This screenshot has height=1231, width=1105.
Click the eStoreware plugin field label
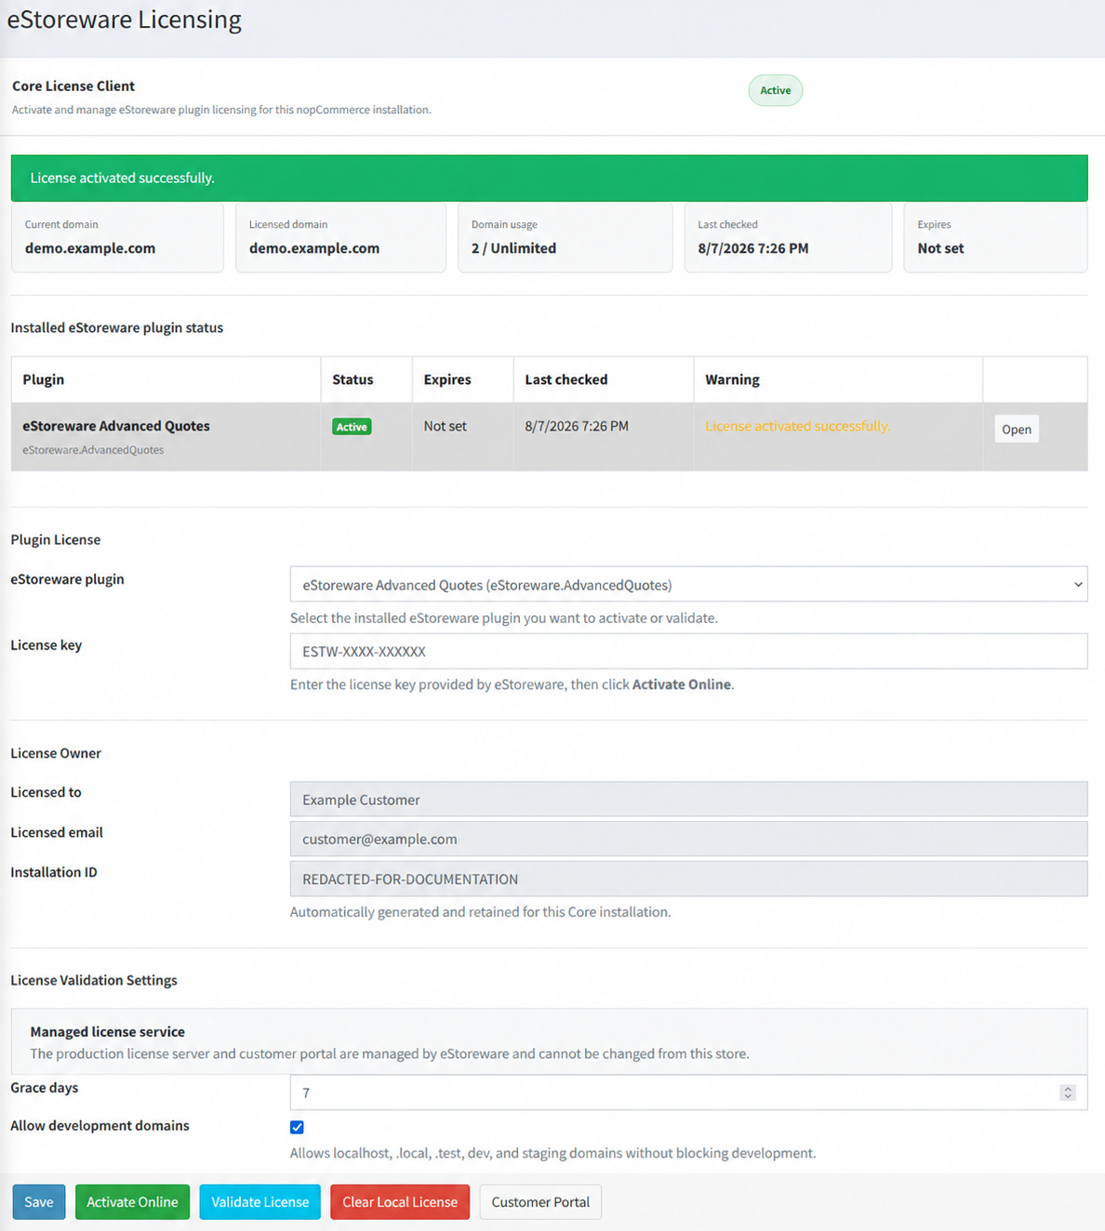[67, 578]
